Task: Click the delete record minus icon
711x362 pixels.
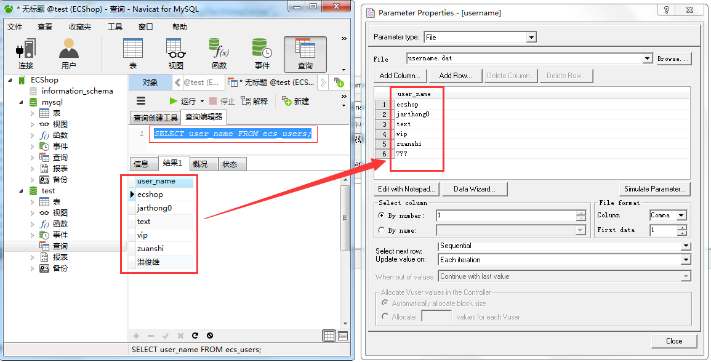Action: [x=151, y=336]
